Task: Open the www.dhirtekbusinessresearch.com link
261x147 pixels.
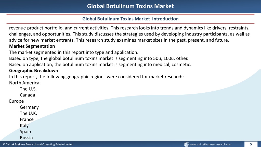Action: (x=211, y=144)
